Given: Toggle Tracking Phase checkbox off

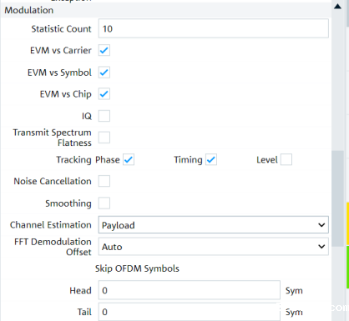Looking at the screenshot, I should (129, 159).
